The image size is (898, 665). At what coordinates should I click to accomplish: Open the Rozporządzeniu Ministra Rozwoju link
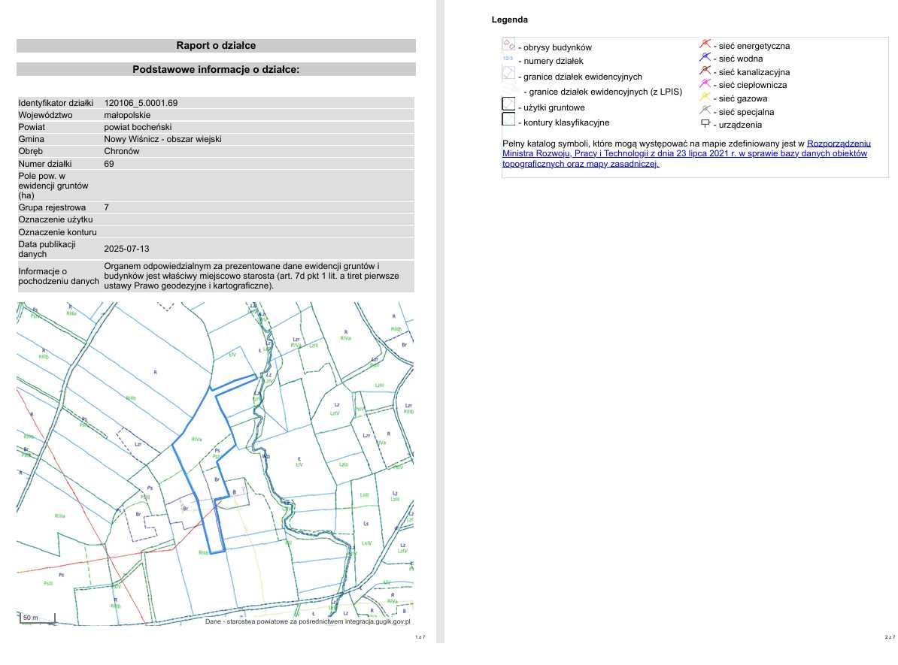click(x=839, y=143)
